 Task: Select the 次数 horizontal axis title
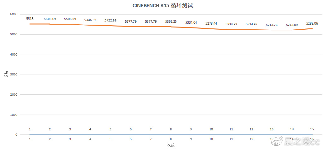pyautogui.click(x=171, y=145)
